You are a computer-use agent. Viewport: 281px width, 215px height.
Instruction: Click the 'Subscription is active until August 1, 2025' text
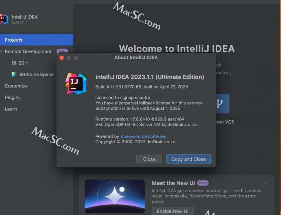138,108
